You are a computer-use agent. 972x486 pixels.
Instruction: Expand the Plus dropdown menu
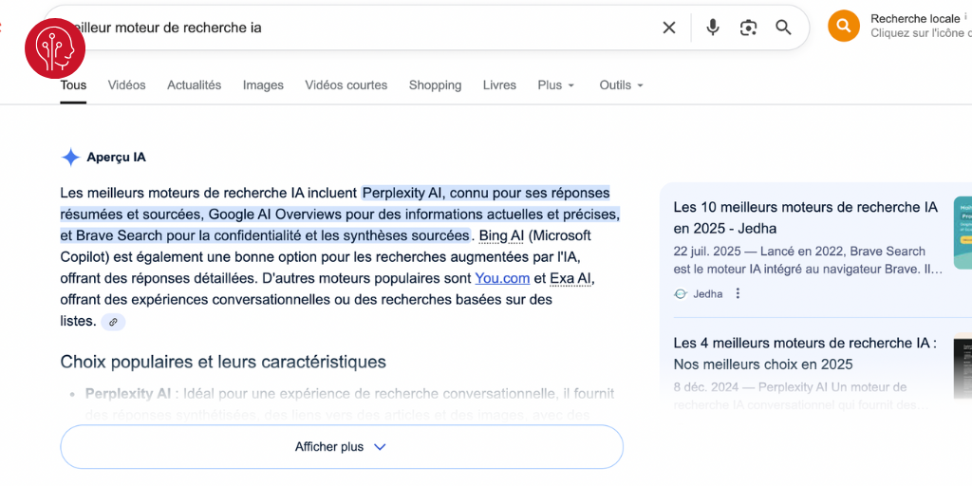pyautogui.click(x=556, y=85)
